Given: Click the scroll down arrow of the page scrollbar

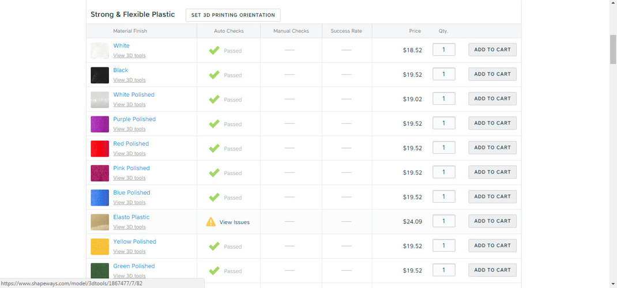Looking at the screenshot, I should [613, 283].
